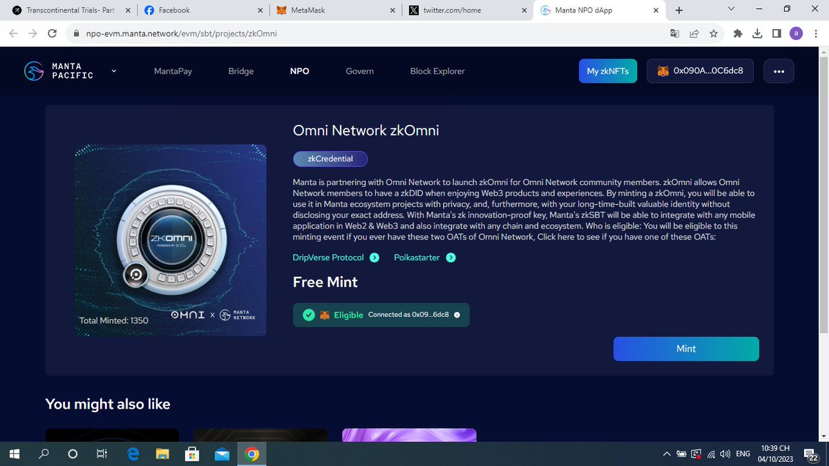Open the tab search chevron in Chrome
The height and width of the screenshot is (466, 829).
tap(732, 10)
